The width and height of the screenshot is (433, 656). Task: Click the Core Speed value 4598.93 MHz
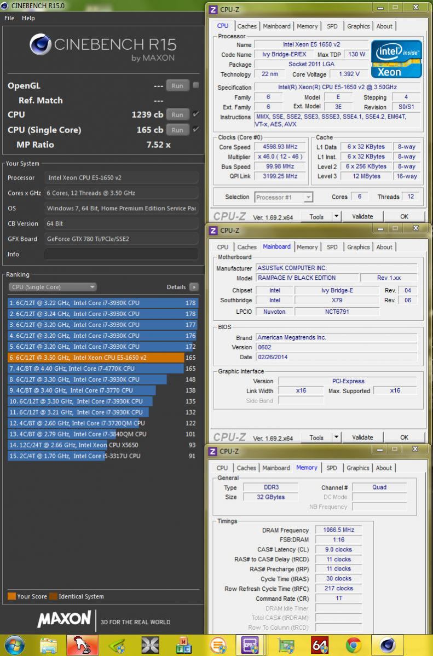(x=280, y=147)
